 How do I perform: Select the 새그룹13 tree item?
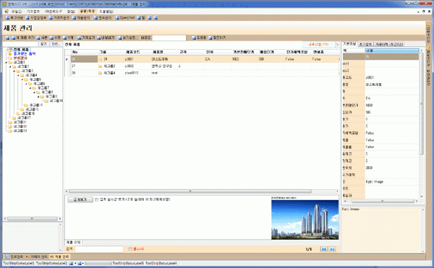coord(20,131)
